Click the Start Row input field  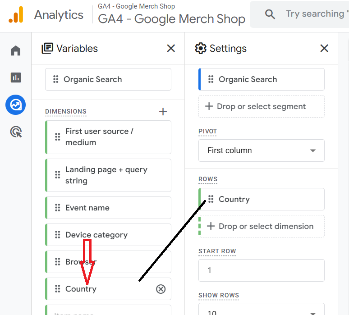pyautogui.click(x=261, y=270)
